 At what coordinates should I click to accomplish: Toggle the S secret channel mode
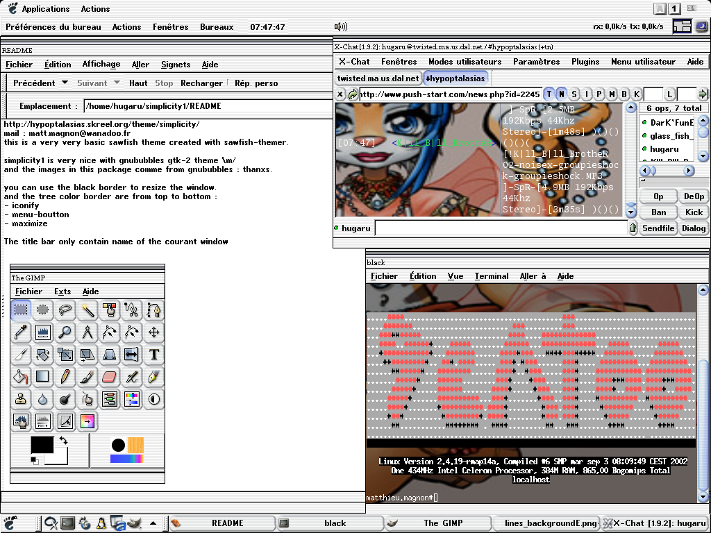pyautogui.click(x=574, y=94)
